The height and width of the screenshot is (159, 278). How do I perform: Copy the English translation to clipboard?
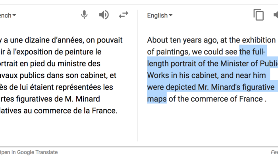click(259, 15)
